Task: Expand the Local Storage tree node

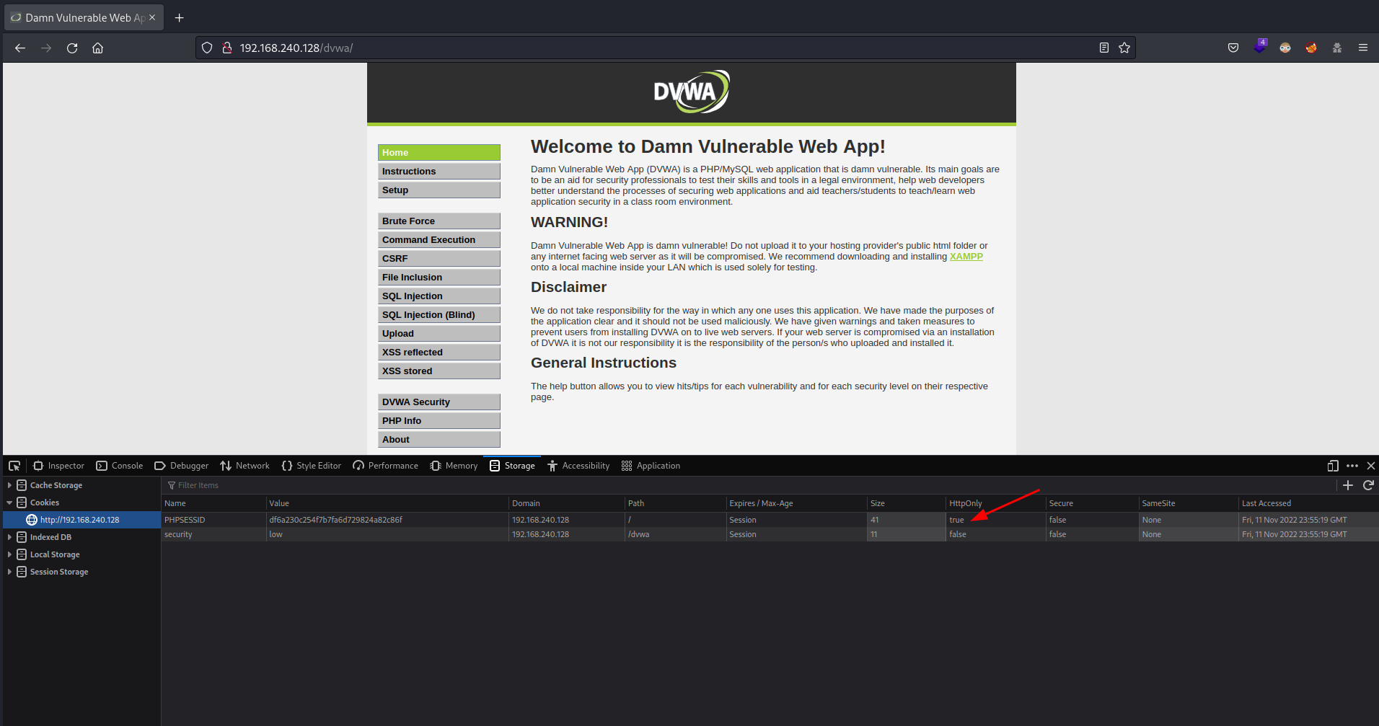Action: [x=9, y=554]
